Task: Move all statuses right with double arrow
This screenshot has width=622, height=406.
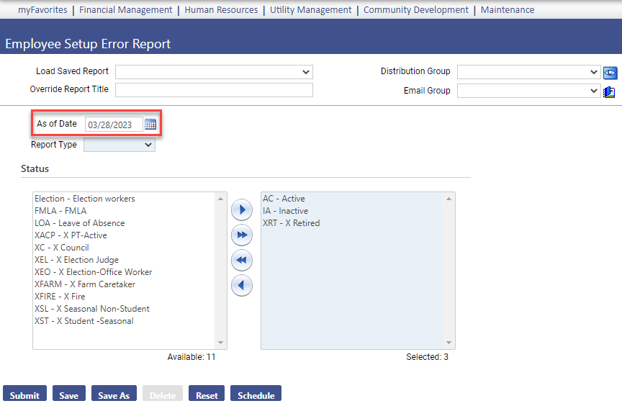Action: point(241,235)
